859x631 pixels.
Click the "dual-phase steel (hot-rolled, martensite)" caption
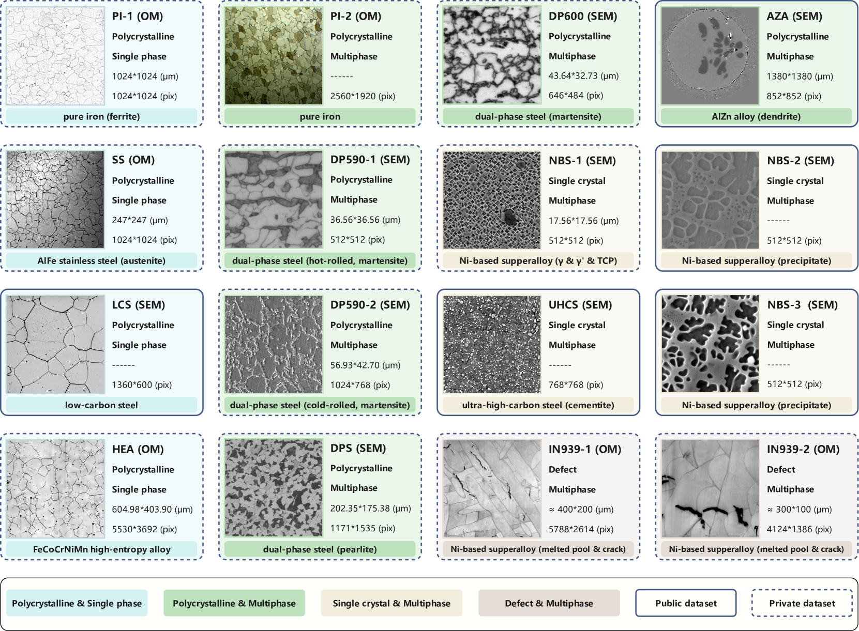point(320,260)
